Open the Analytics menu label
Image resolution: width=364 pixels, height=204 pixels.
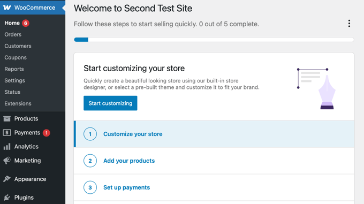pyautogui.click(x=26, y=147)
